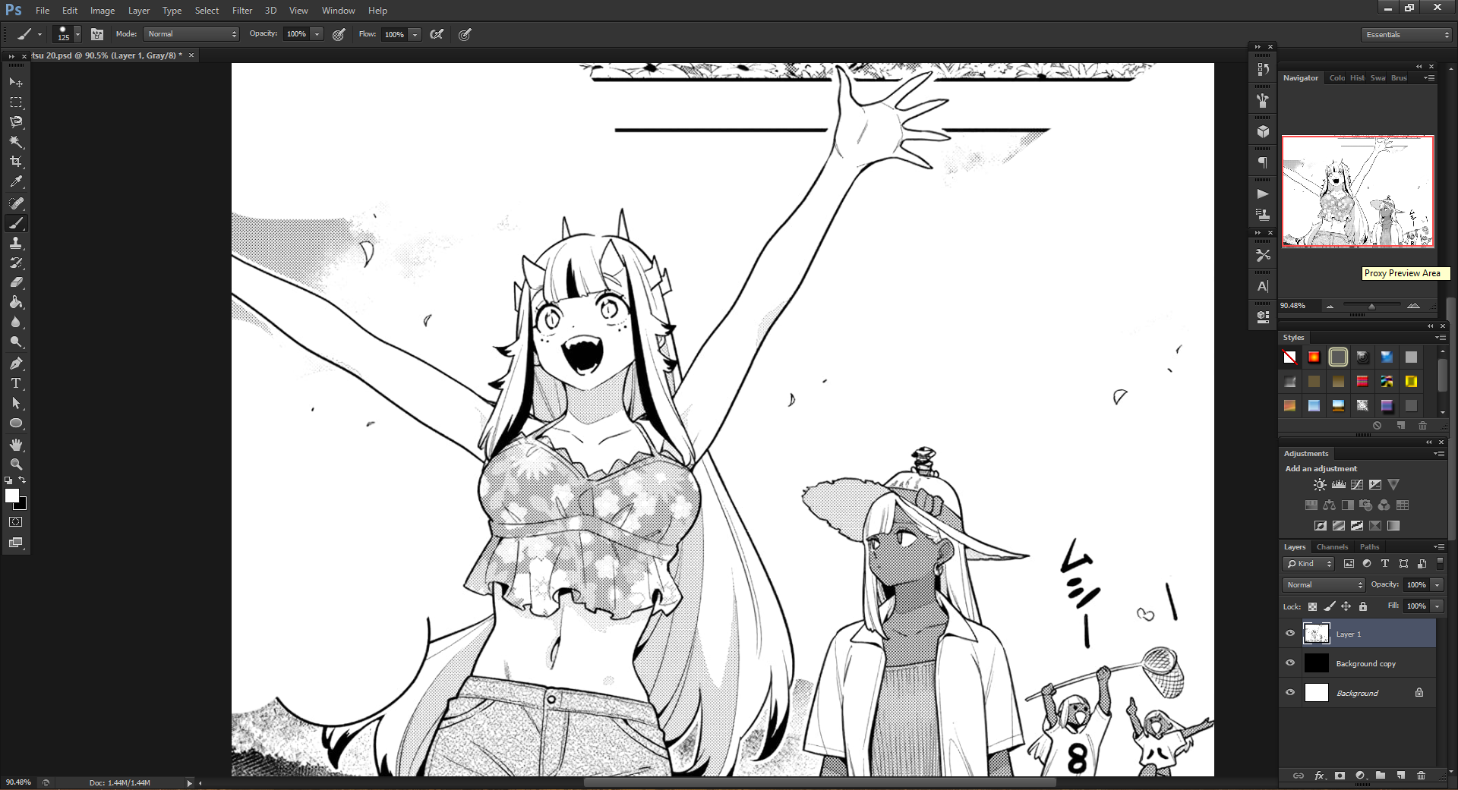Select the Clone Stamp tool
The height and width of the screenshot is (790, 1458).
[16, 243]
